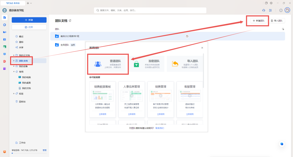
Task: Play the 人事信息管理 template preview
Action: pyautogui.click(x=132, y=96)
